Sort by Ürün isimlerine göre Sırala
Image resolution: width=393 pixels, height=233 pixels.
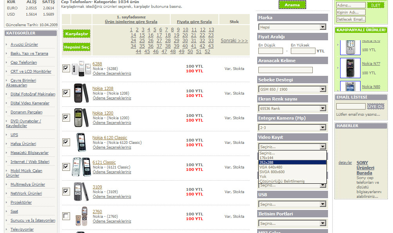[131, 22]
